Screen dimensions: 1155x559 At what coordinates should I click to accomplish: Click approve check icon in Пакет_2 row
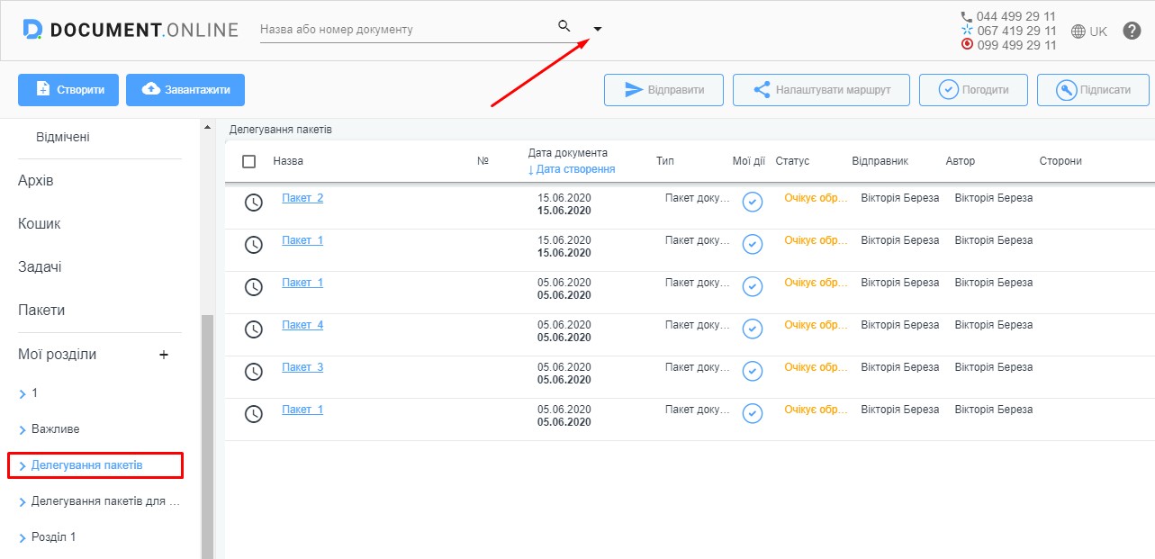click(x=753, y=203)
